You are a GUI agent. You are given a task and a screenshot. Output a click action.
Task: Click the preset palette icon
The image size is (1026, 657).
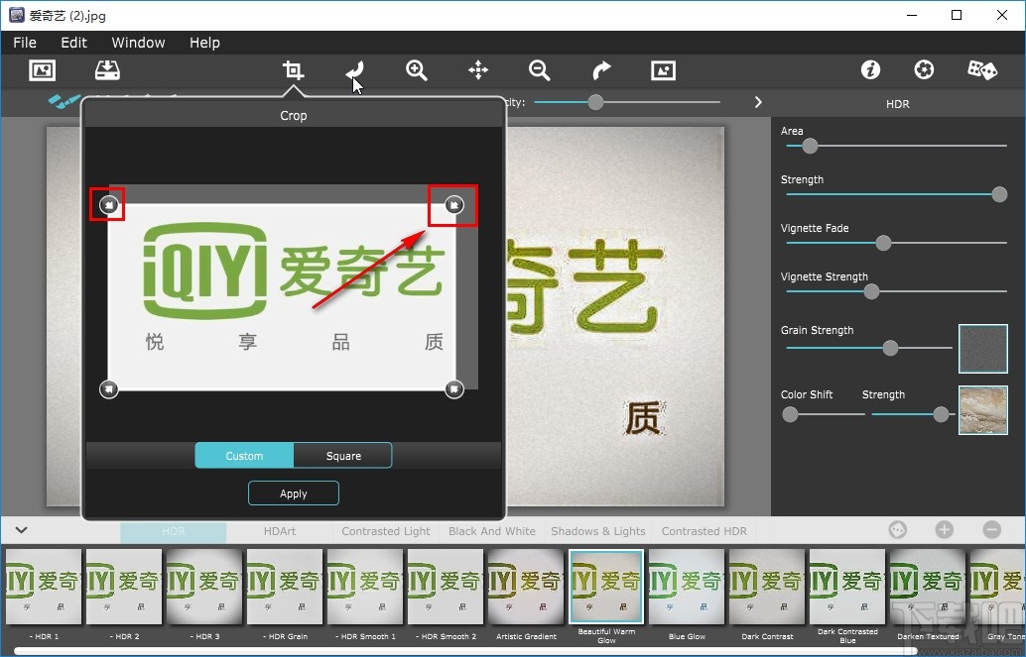click(x=898, y=530)
